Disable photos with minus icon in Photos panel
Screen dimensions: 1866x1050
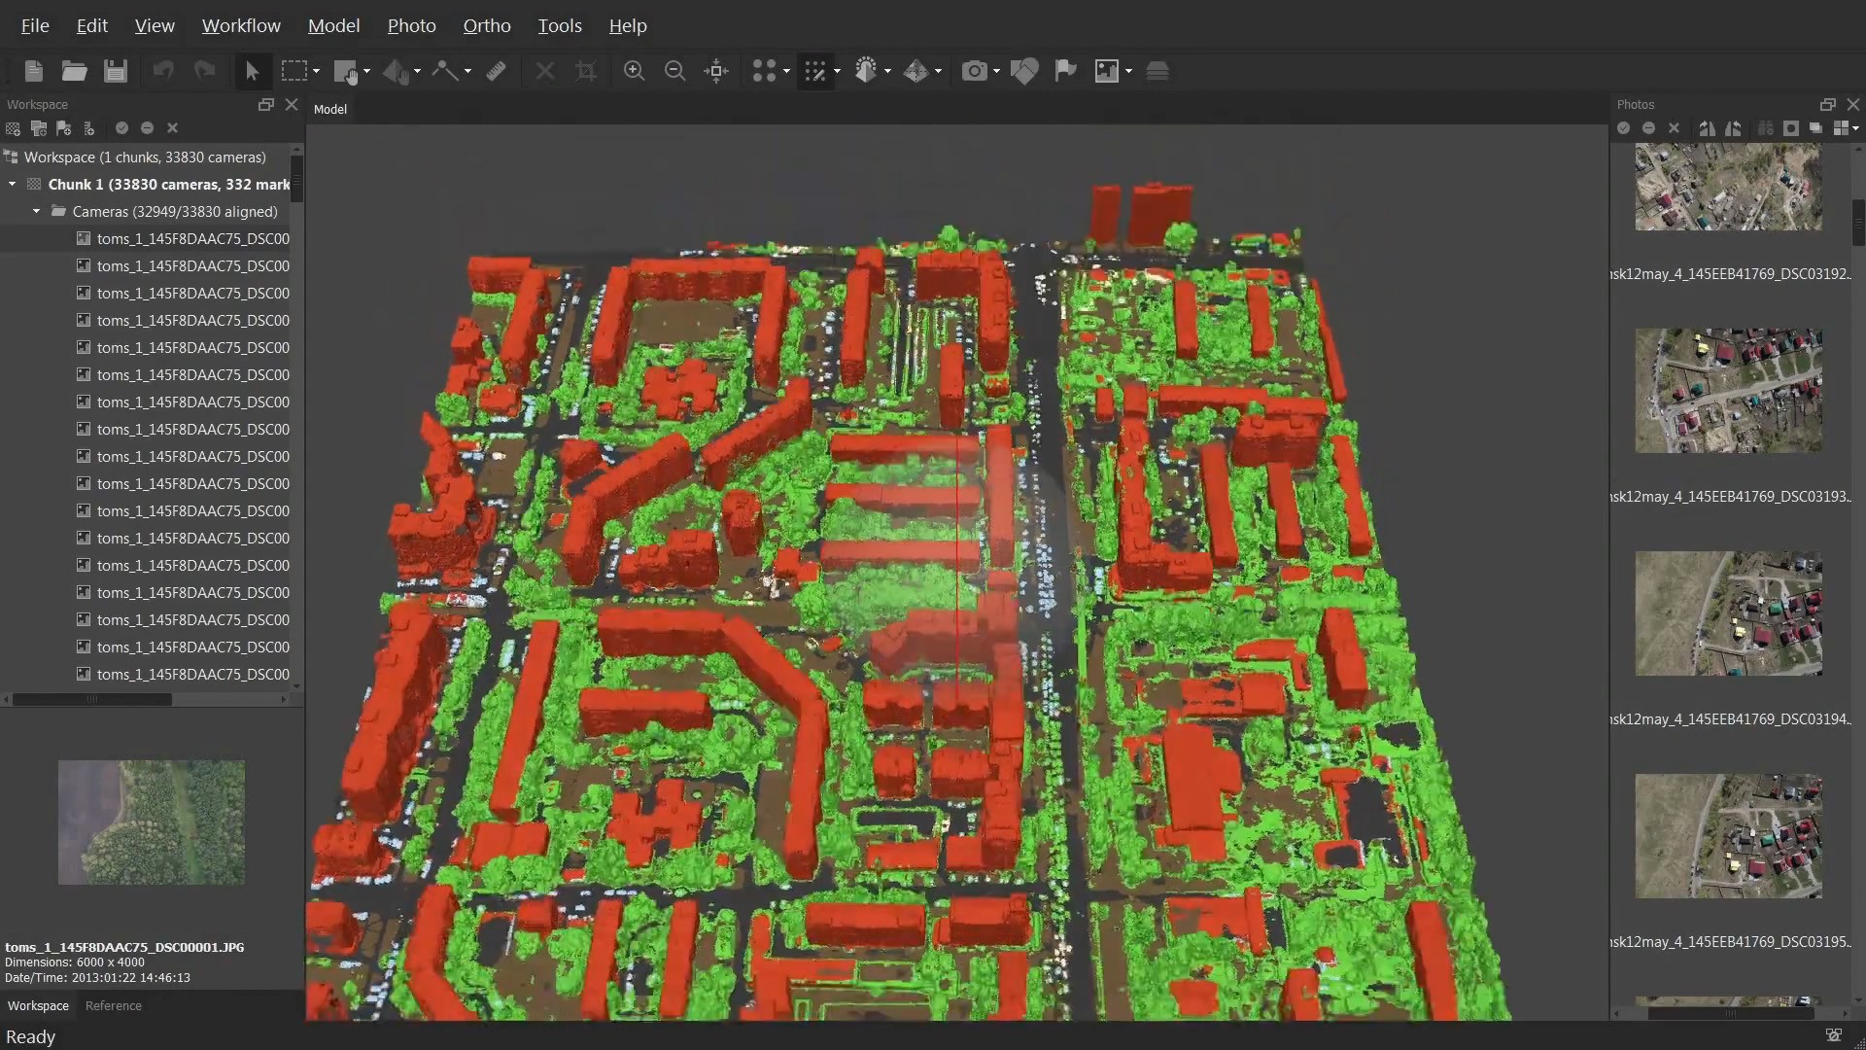tap(1648, 128)
